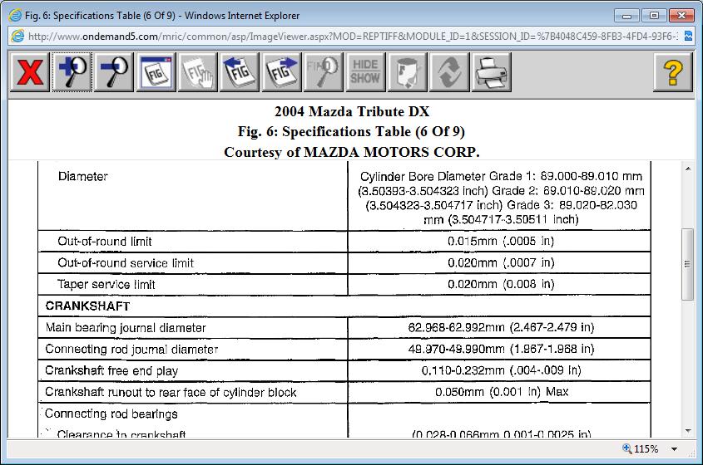This screenshot has height=465, width=703.
Task: Open the zoom level dropdown arrow
Action: coord(675,449)
